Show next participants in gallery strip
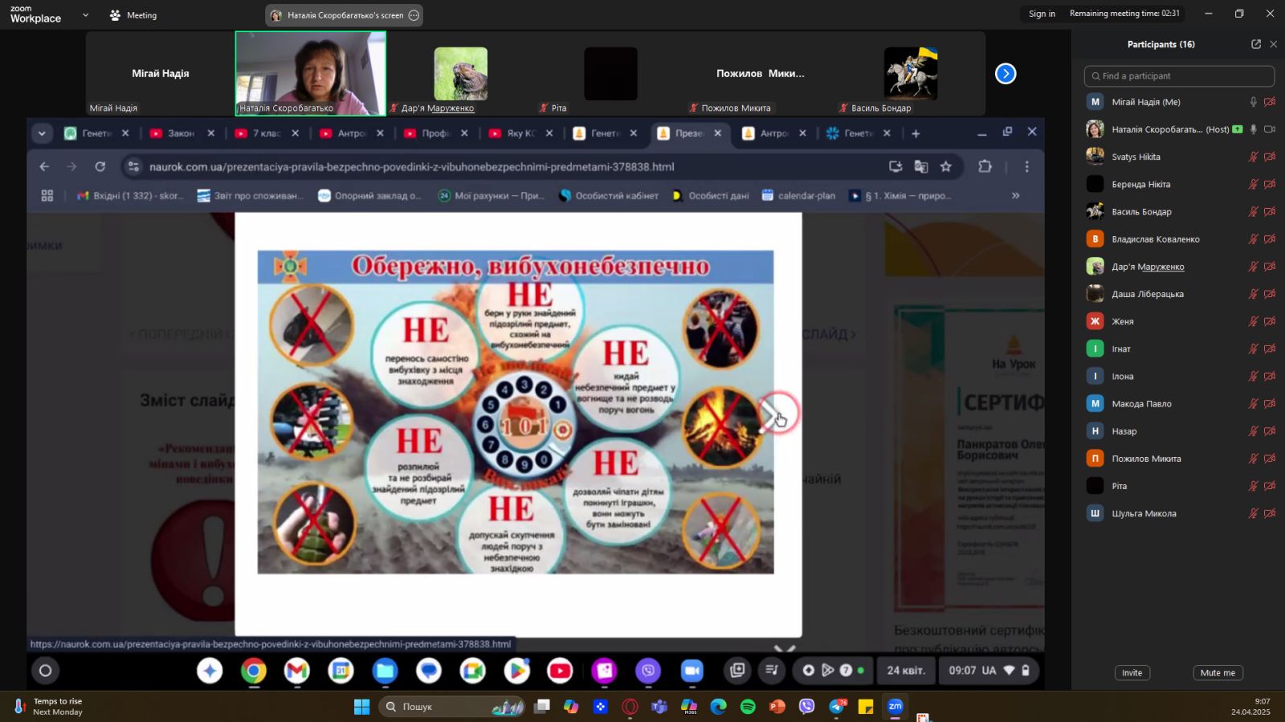1285x722 pixels. click(1006, 74)
